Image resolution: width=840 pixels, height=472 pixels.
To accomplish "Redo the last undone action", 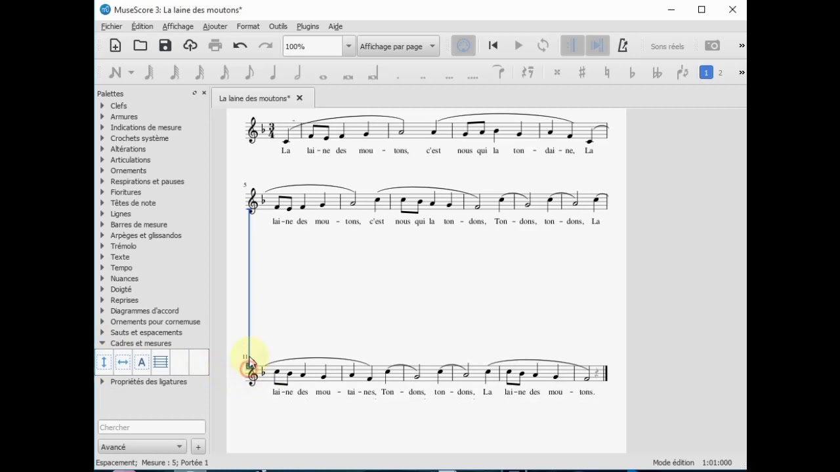I will pyautogui.click(x=265, y=46).
